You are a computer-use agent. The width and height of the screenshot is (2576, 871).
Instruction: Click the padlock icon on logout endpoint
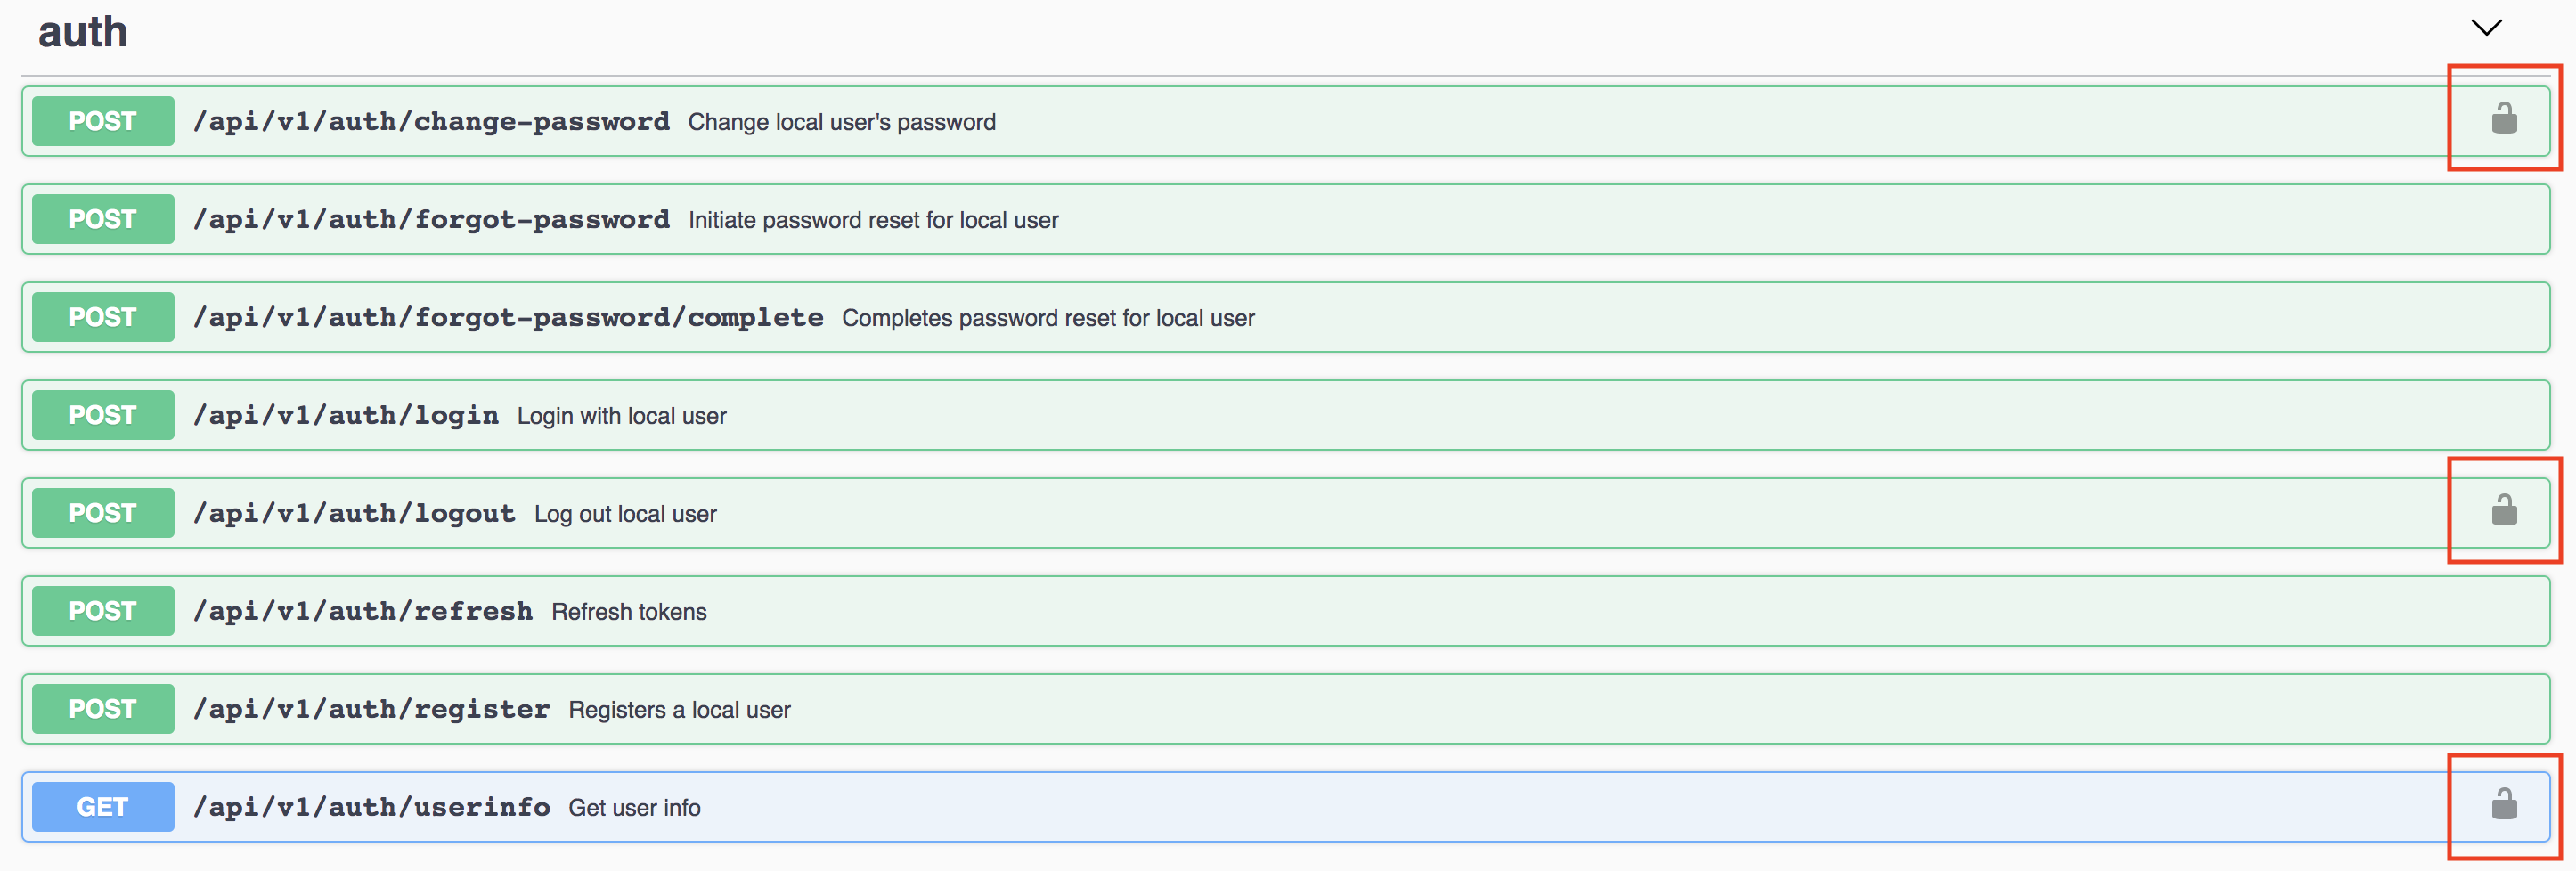[x=2504, y=512]
